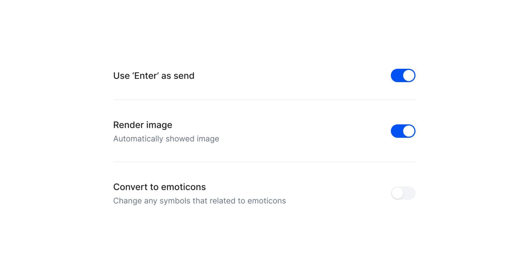528x264 pixels.
Task: Click the gray track of the emoticons toggle
Action: [410, 193]
